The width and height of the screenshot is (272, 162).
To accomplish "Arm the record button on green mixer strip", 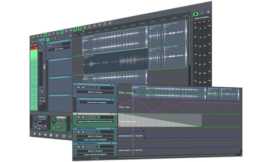I will [x=62, y=127].
